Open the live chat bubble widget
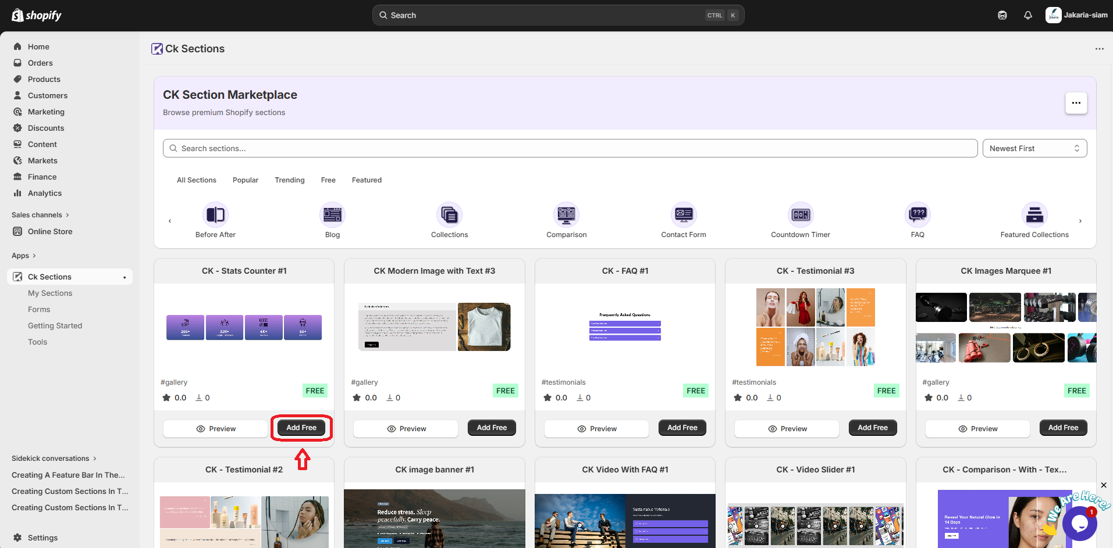 coord(1079,524)
